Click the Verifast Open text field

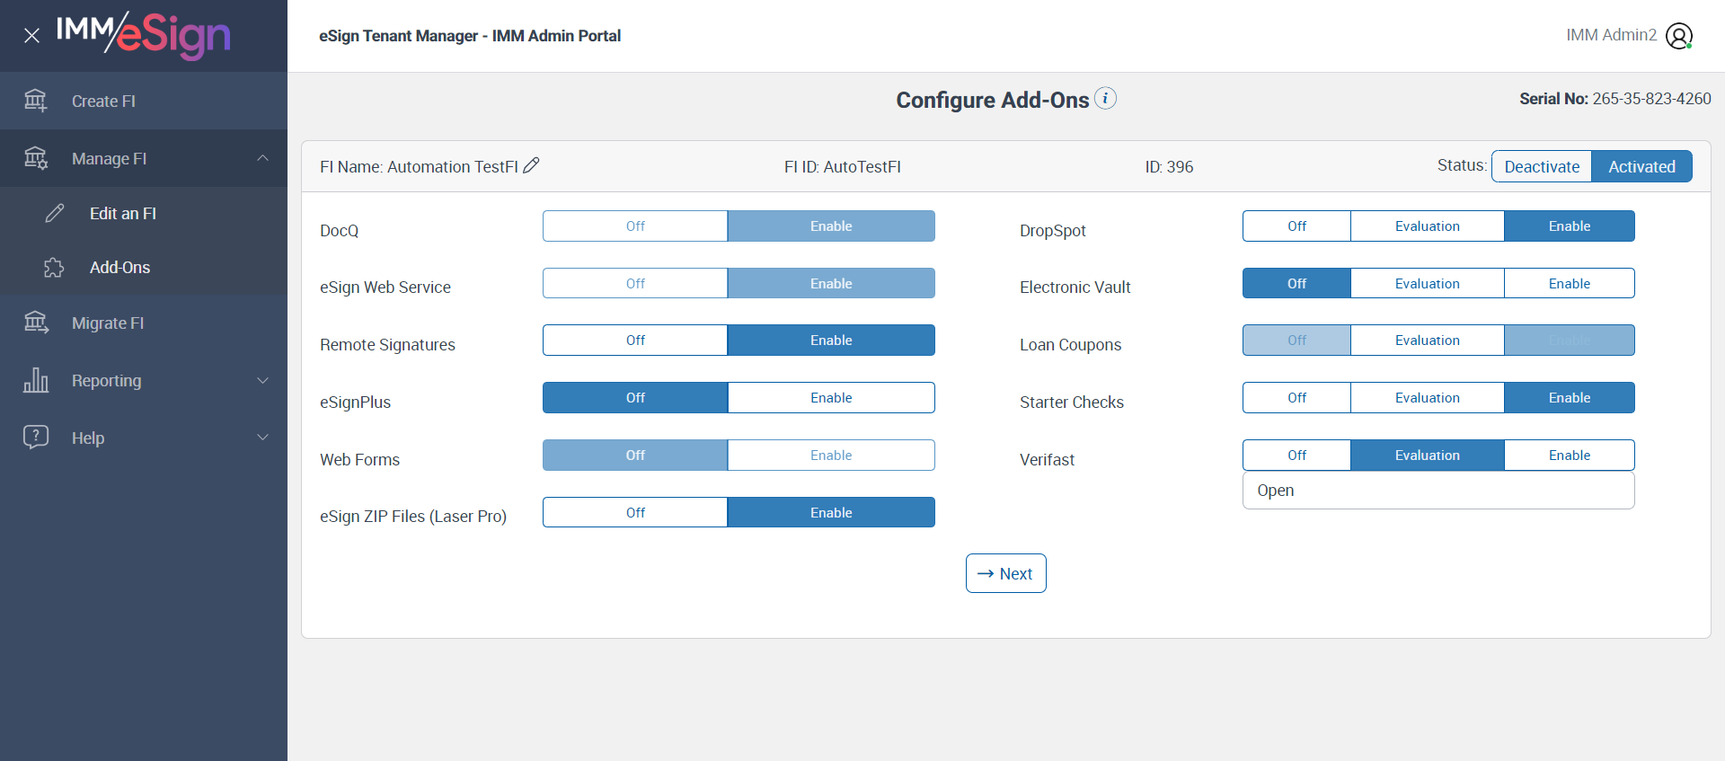click(x=1437, y=491)
